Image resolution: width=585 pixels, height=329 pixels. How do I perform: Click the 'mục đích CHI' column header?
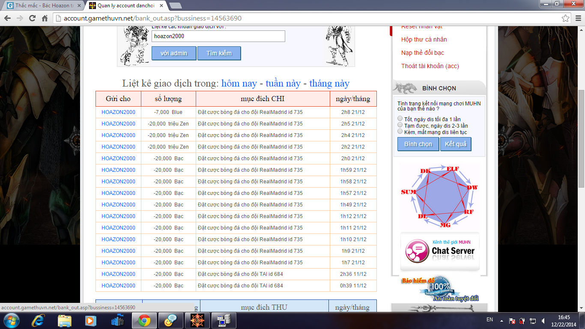point(263,99)
